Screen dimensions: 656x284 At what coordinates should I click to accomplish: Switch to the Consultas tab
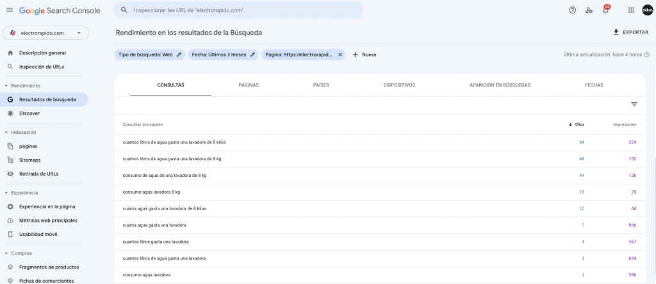[170, 85]
